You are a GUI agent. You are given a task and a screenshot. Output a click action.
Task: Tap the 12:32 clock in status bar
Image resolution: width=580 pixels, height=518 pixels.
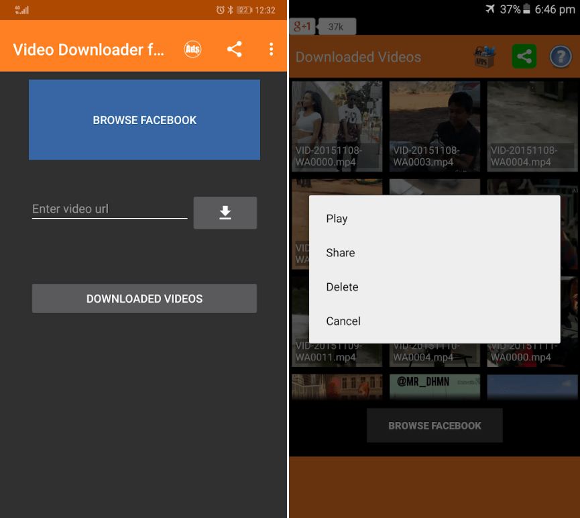coord(266,10)
